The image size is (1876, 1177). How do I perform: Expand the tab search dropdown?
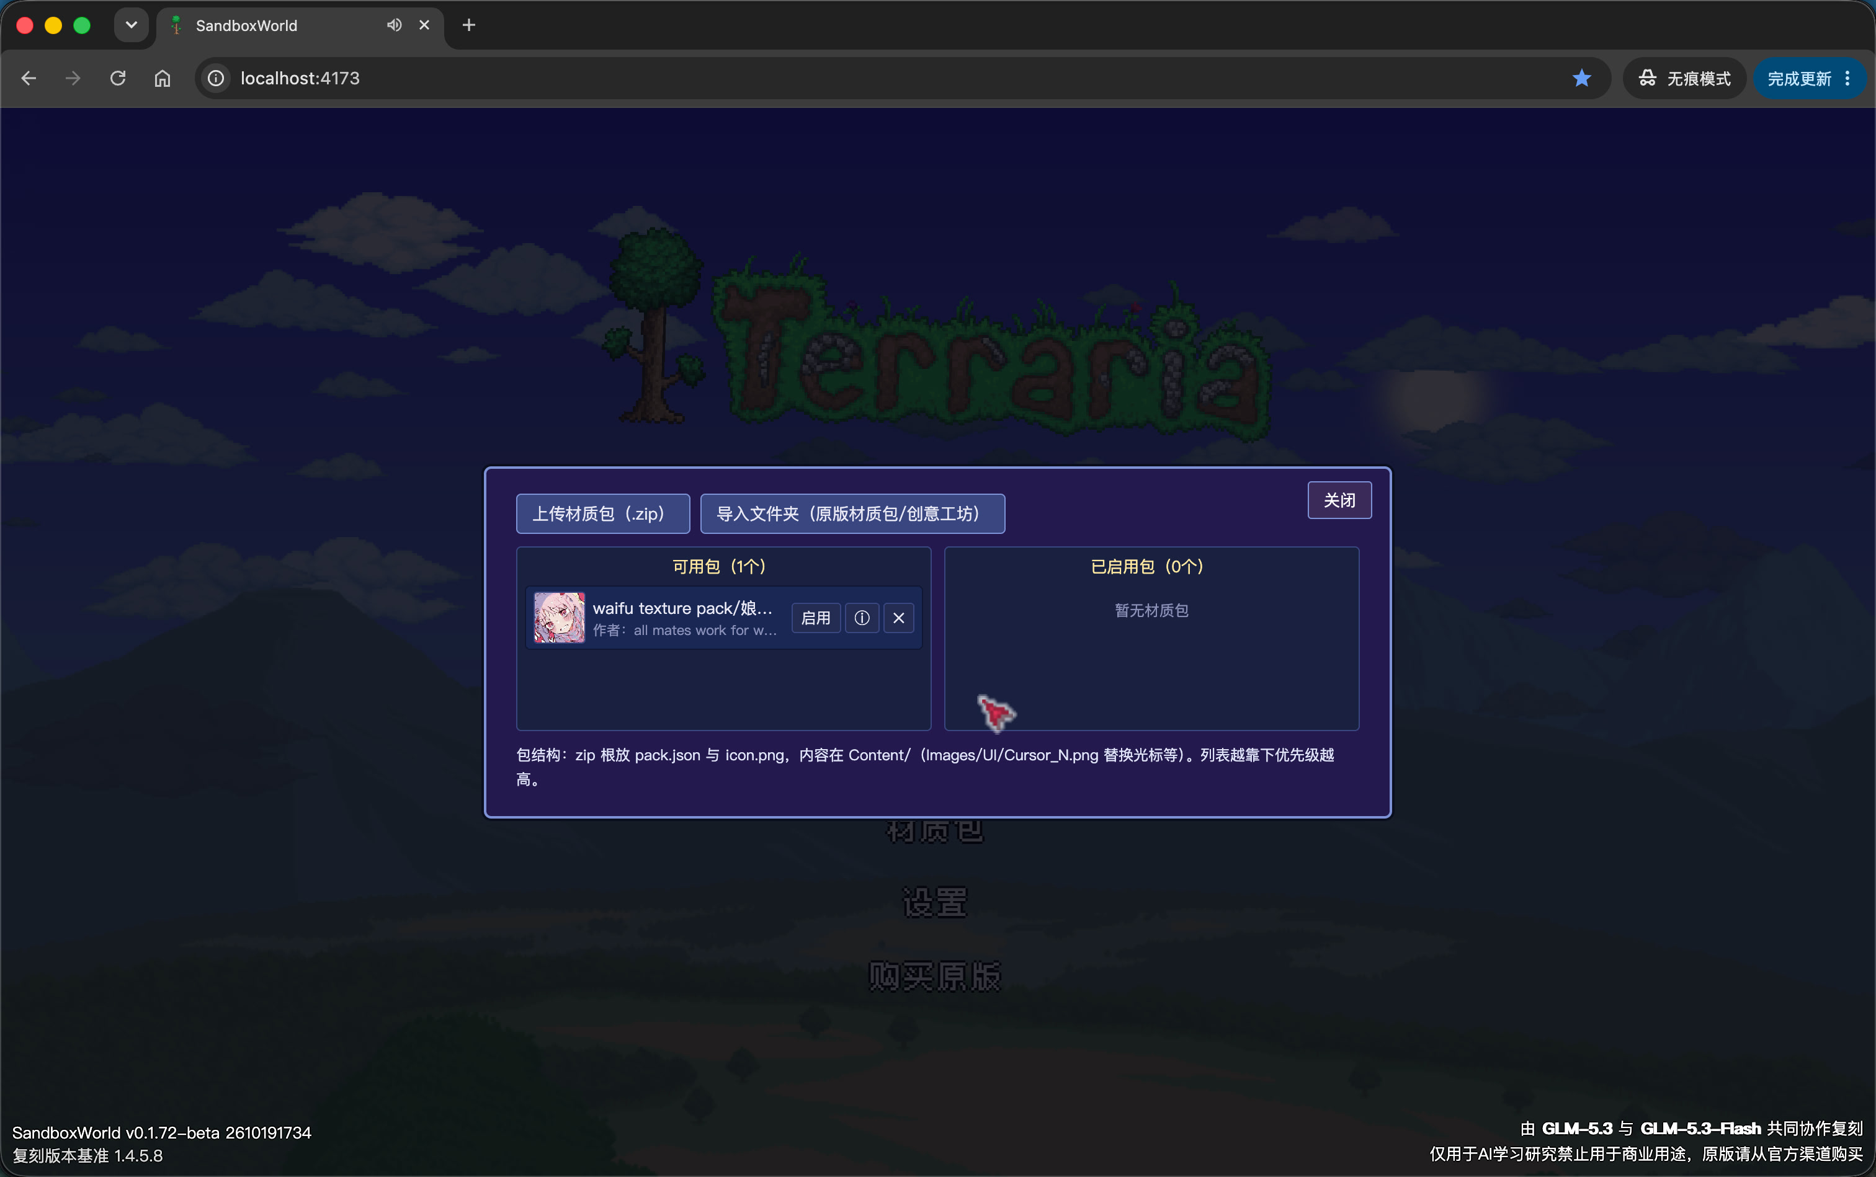(131, 25)
